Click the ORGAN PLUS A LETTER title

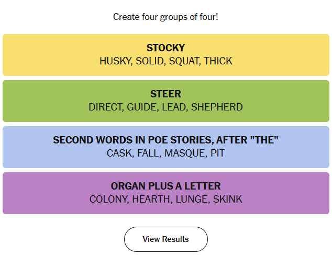[x=165, y=186]
